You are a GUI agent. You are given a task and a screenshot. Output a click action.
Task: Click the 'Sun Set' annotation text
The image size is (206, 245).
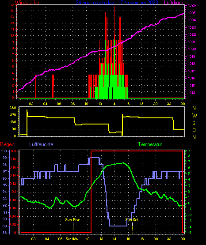click(x=132, y=220)
